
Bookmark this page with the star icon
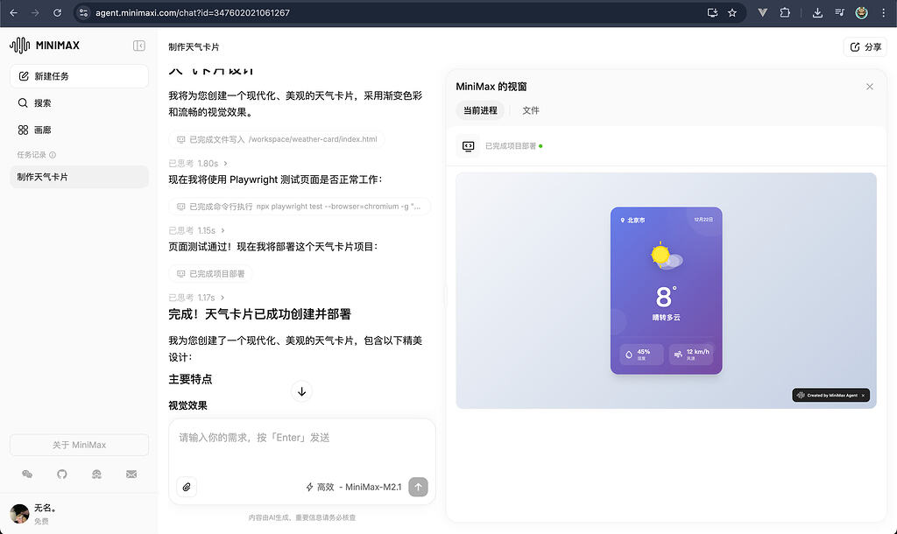[x=732, y=12]
